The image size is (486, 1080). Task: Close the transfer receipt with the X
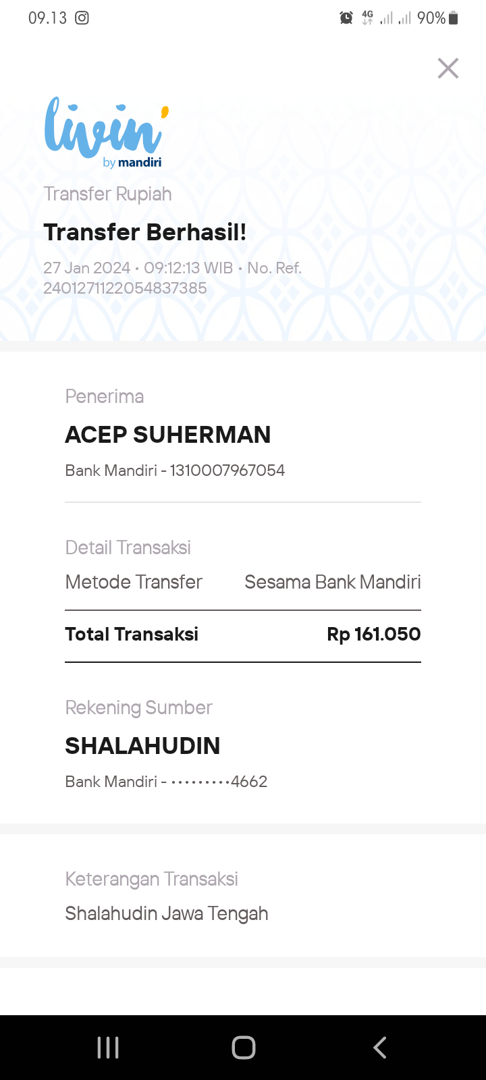click(448, 68)
